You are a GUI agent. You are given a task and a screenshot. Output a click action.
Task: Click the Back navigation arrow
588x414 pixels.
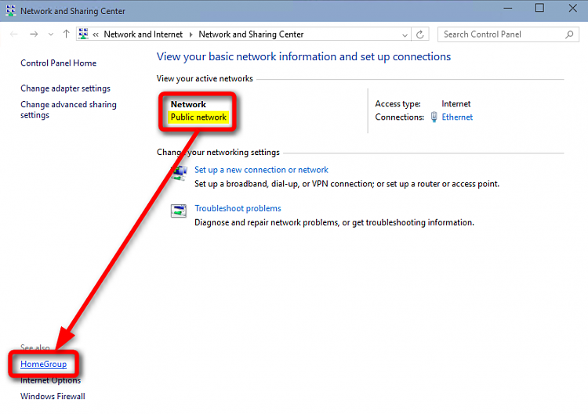tap(14, 34)
